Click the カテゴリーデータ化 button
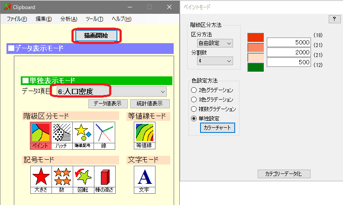 pos(284,174)
